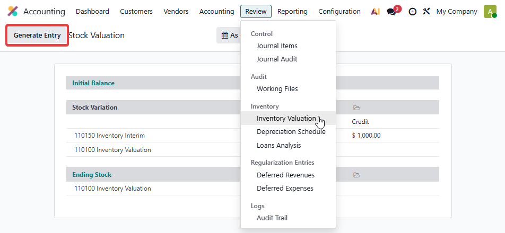
Task: Open the chat messages icon
Action: [392, 11]
